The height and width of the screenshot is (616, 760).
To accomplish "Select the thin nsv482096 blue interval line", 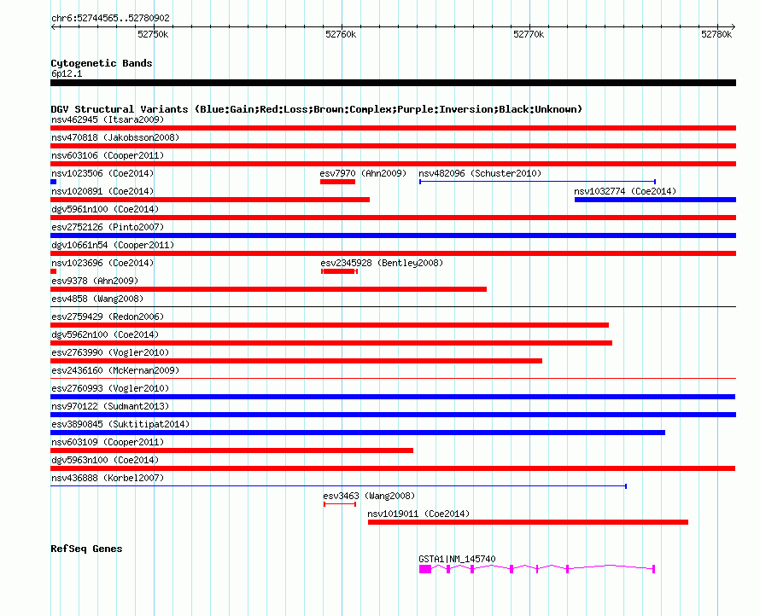I will pyautogui.click(x=537, y=182).
